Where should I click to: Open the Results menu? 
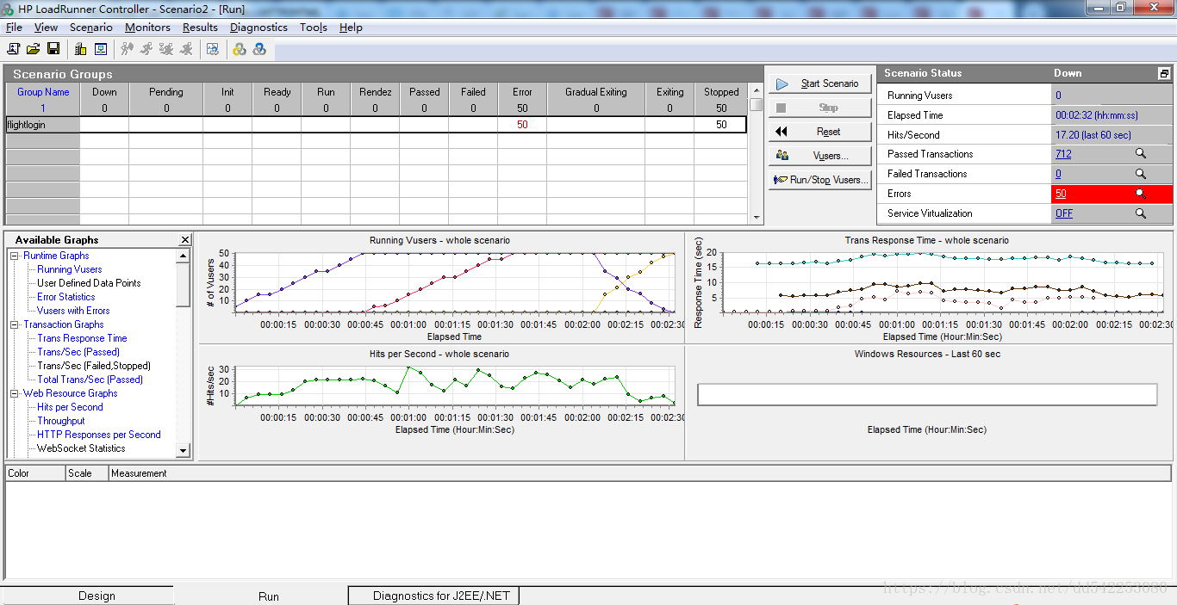[200, 28]
